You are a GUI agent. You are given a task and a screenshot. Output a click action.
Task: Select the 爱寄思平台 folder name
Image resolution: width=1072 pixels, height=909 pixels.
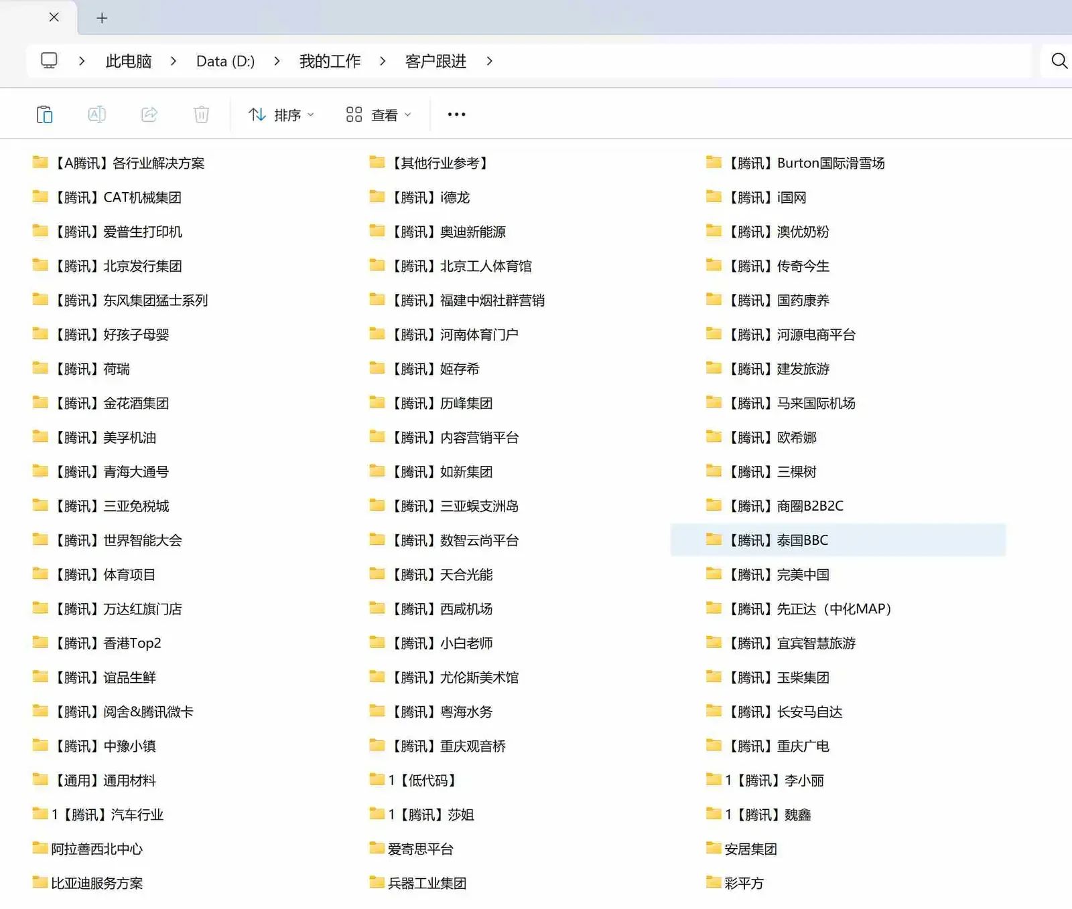pos(421,849)
